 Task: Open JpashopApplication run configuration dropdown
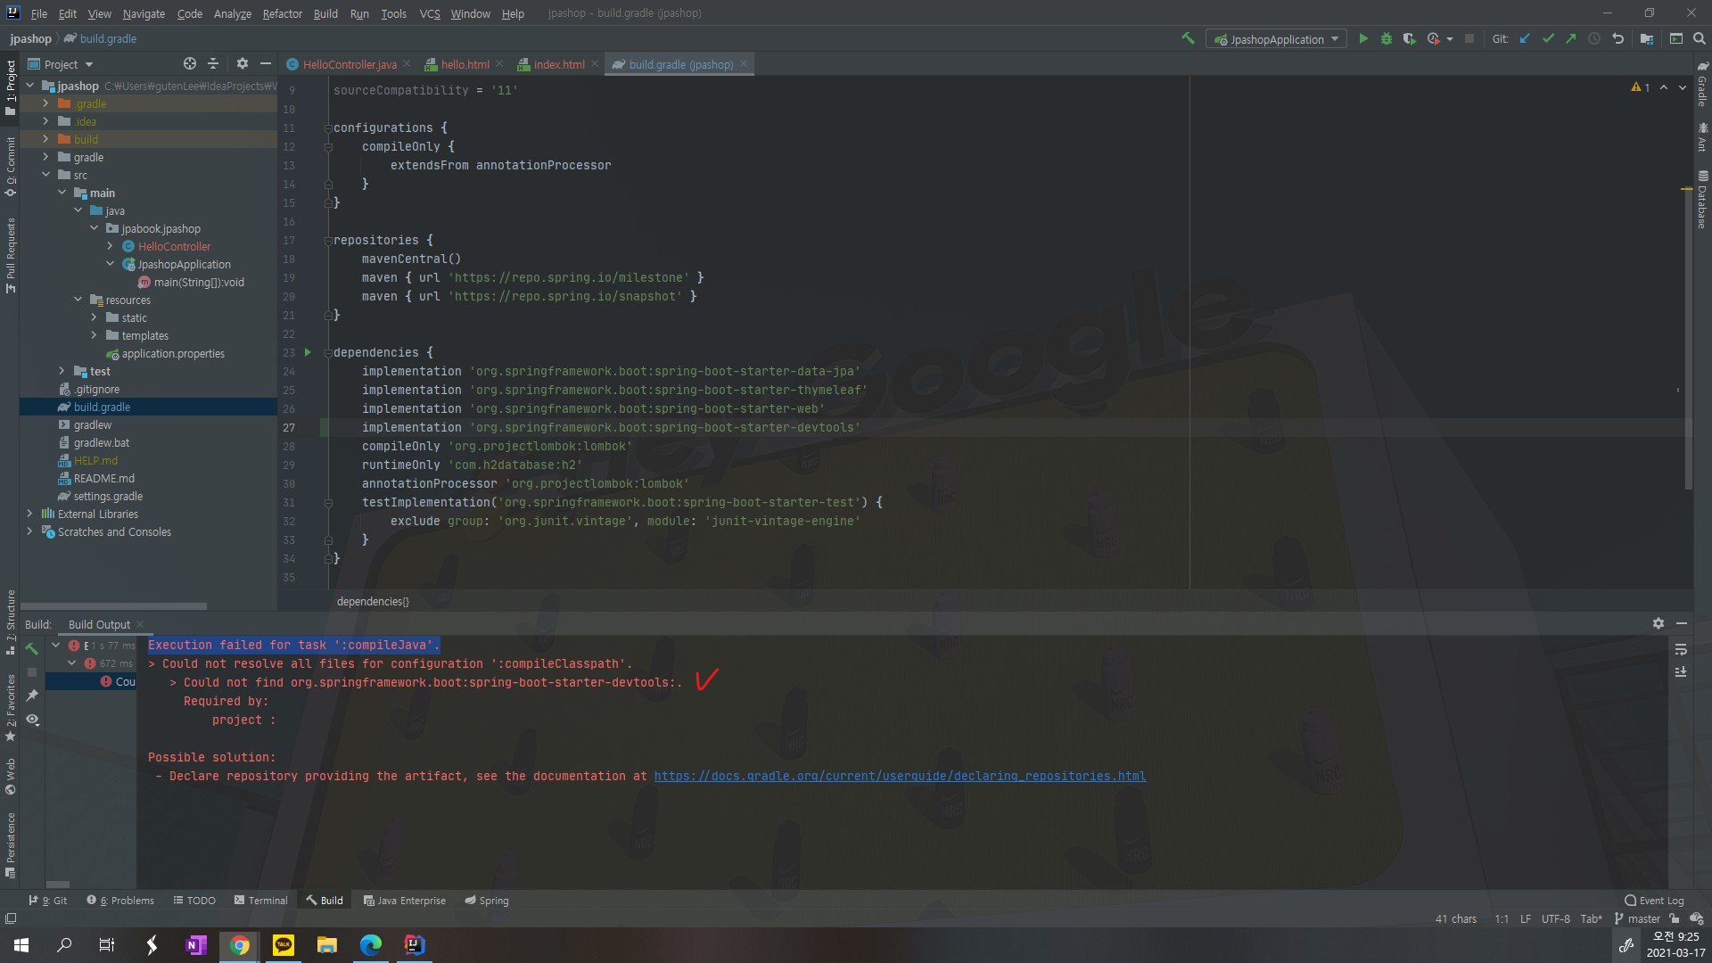click(1277, 39)
